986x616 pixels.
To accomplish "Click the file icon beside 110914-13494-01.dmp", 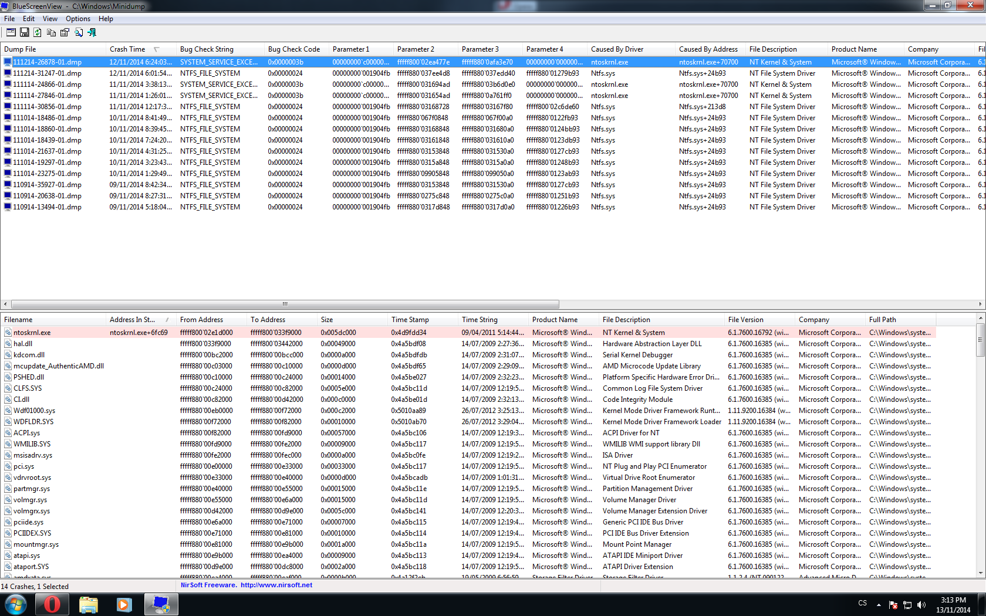I will [x=8, y=207].
